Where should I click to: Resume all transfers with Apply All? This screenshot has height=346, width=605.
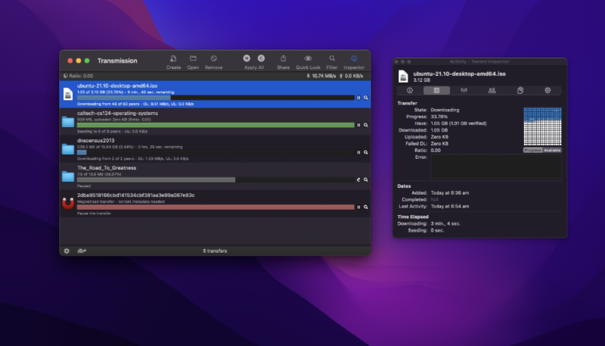pos(261,58)
